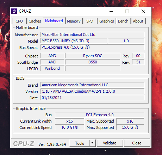The height and width of the screenshot is (155, 162).
Task: Select the Manufacturer field Micro-Star International
Action: [x=93, y=35]
